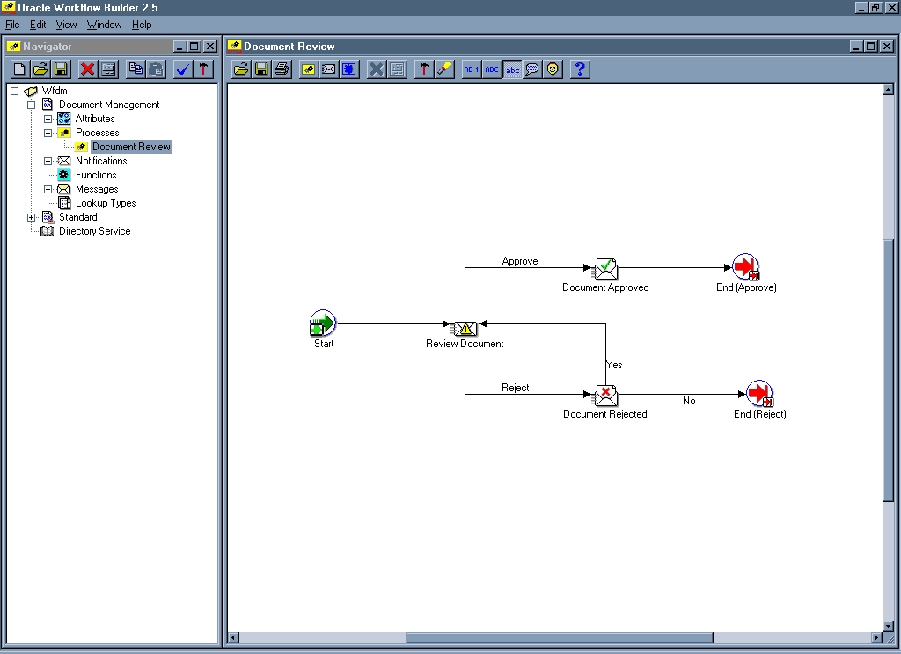Toggle the AB-1 instance label display mode
The height and width of the screenshot is (654, 901).
[472, 69]
